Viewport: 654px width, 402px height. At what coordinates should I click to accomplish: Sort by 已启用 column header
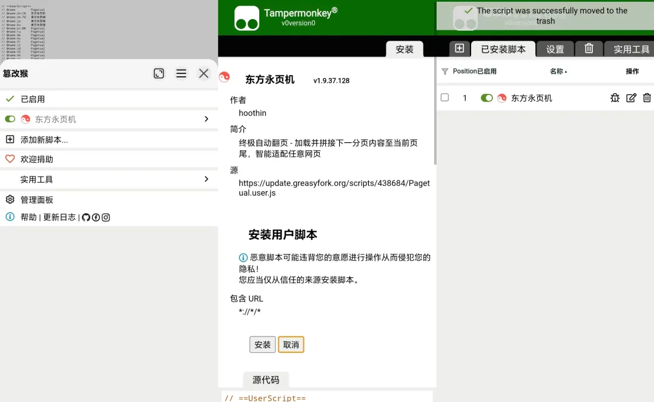(x=487, y=71)
